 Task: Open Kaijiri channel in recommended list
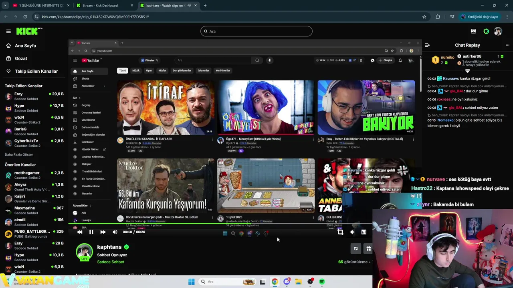[34, 199]
